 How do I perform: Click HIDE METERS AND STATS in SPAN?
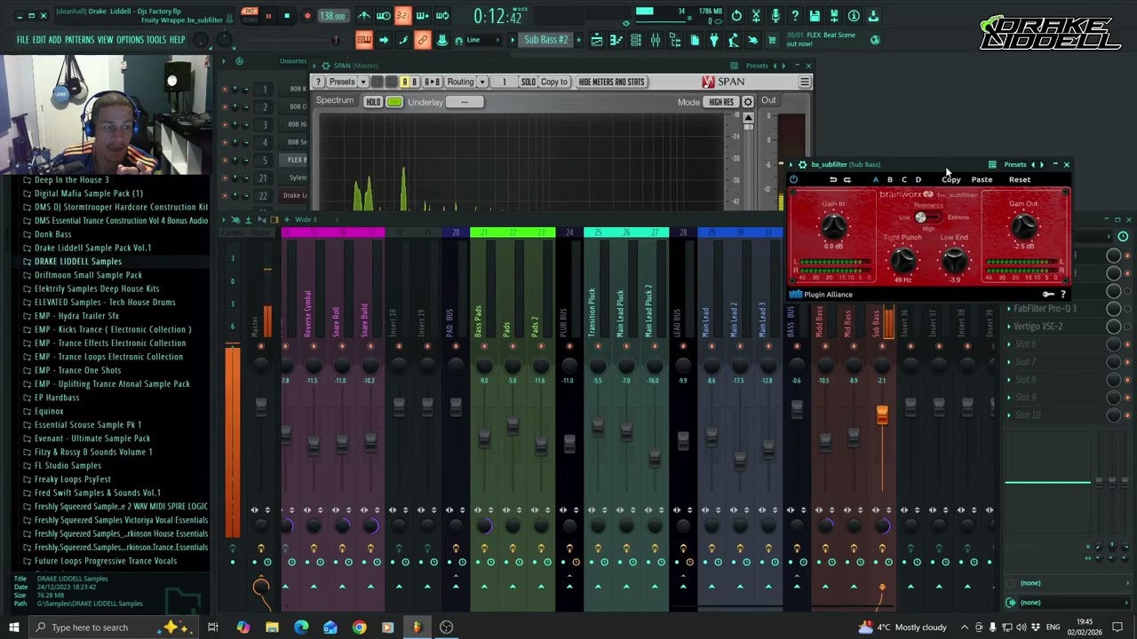click(611, 82)
